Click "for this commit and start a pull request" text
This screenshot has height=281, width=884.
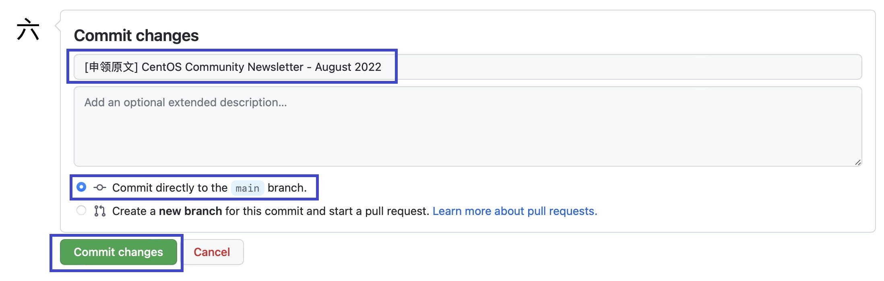[327, 211]
